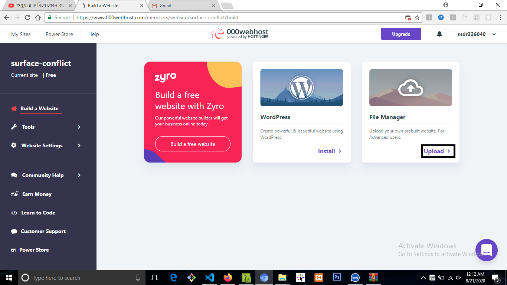The image size is (507, 285).
Task: Open Power Store in the top navigation
Action: tap(59, 34)
